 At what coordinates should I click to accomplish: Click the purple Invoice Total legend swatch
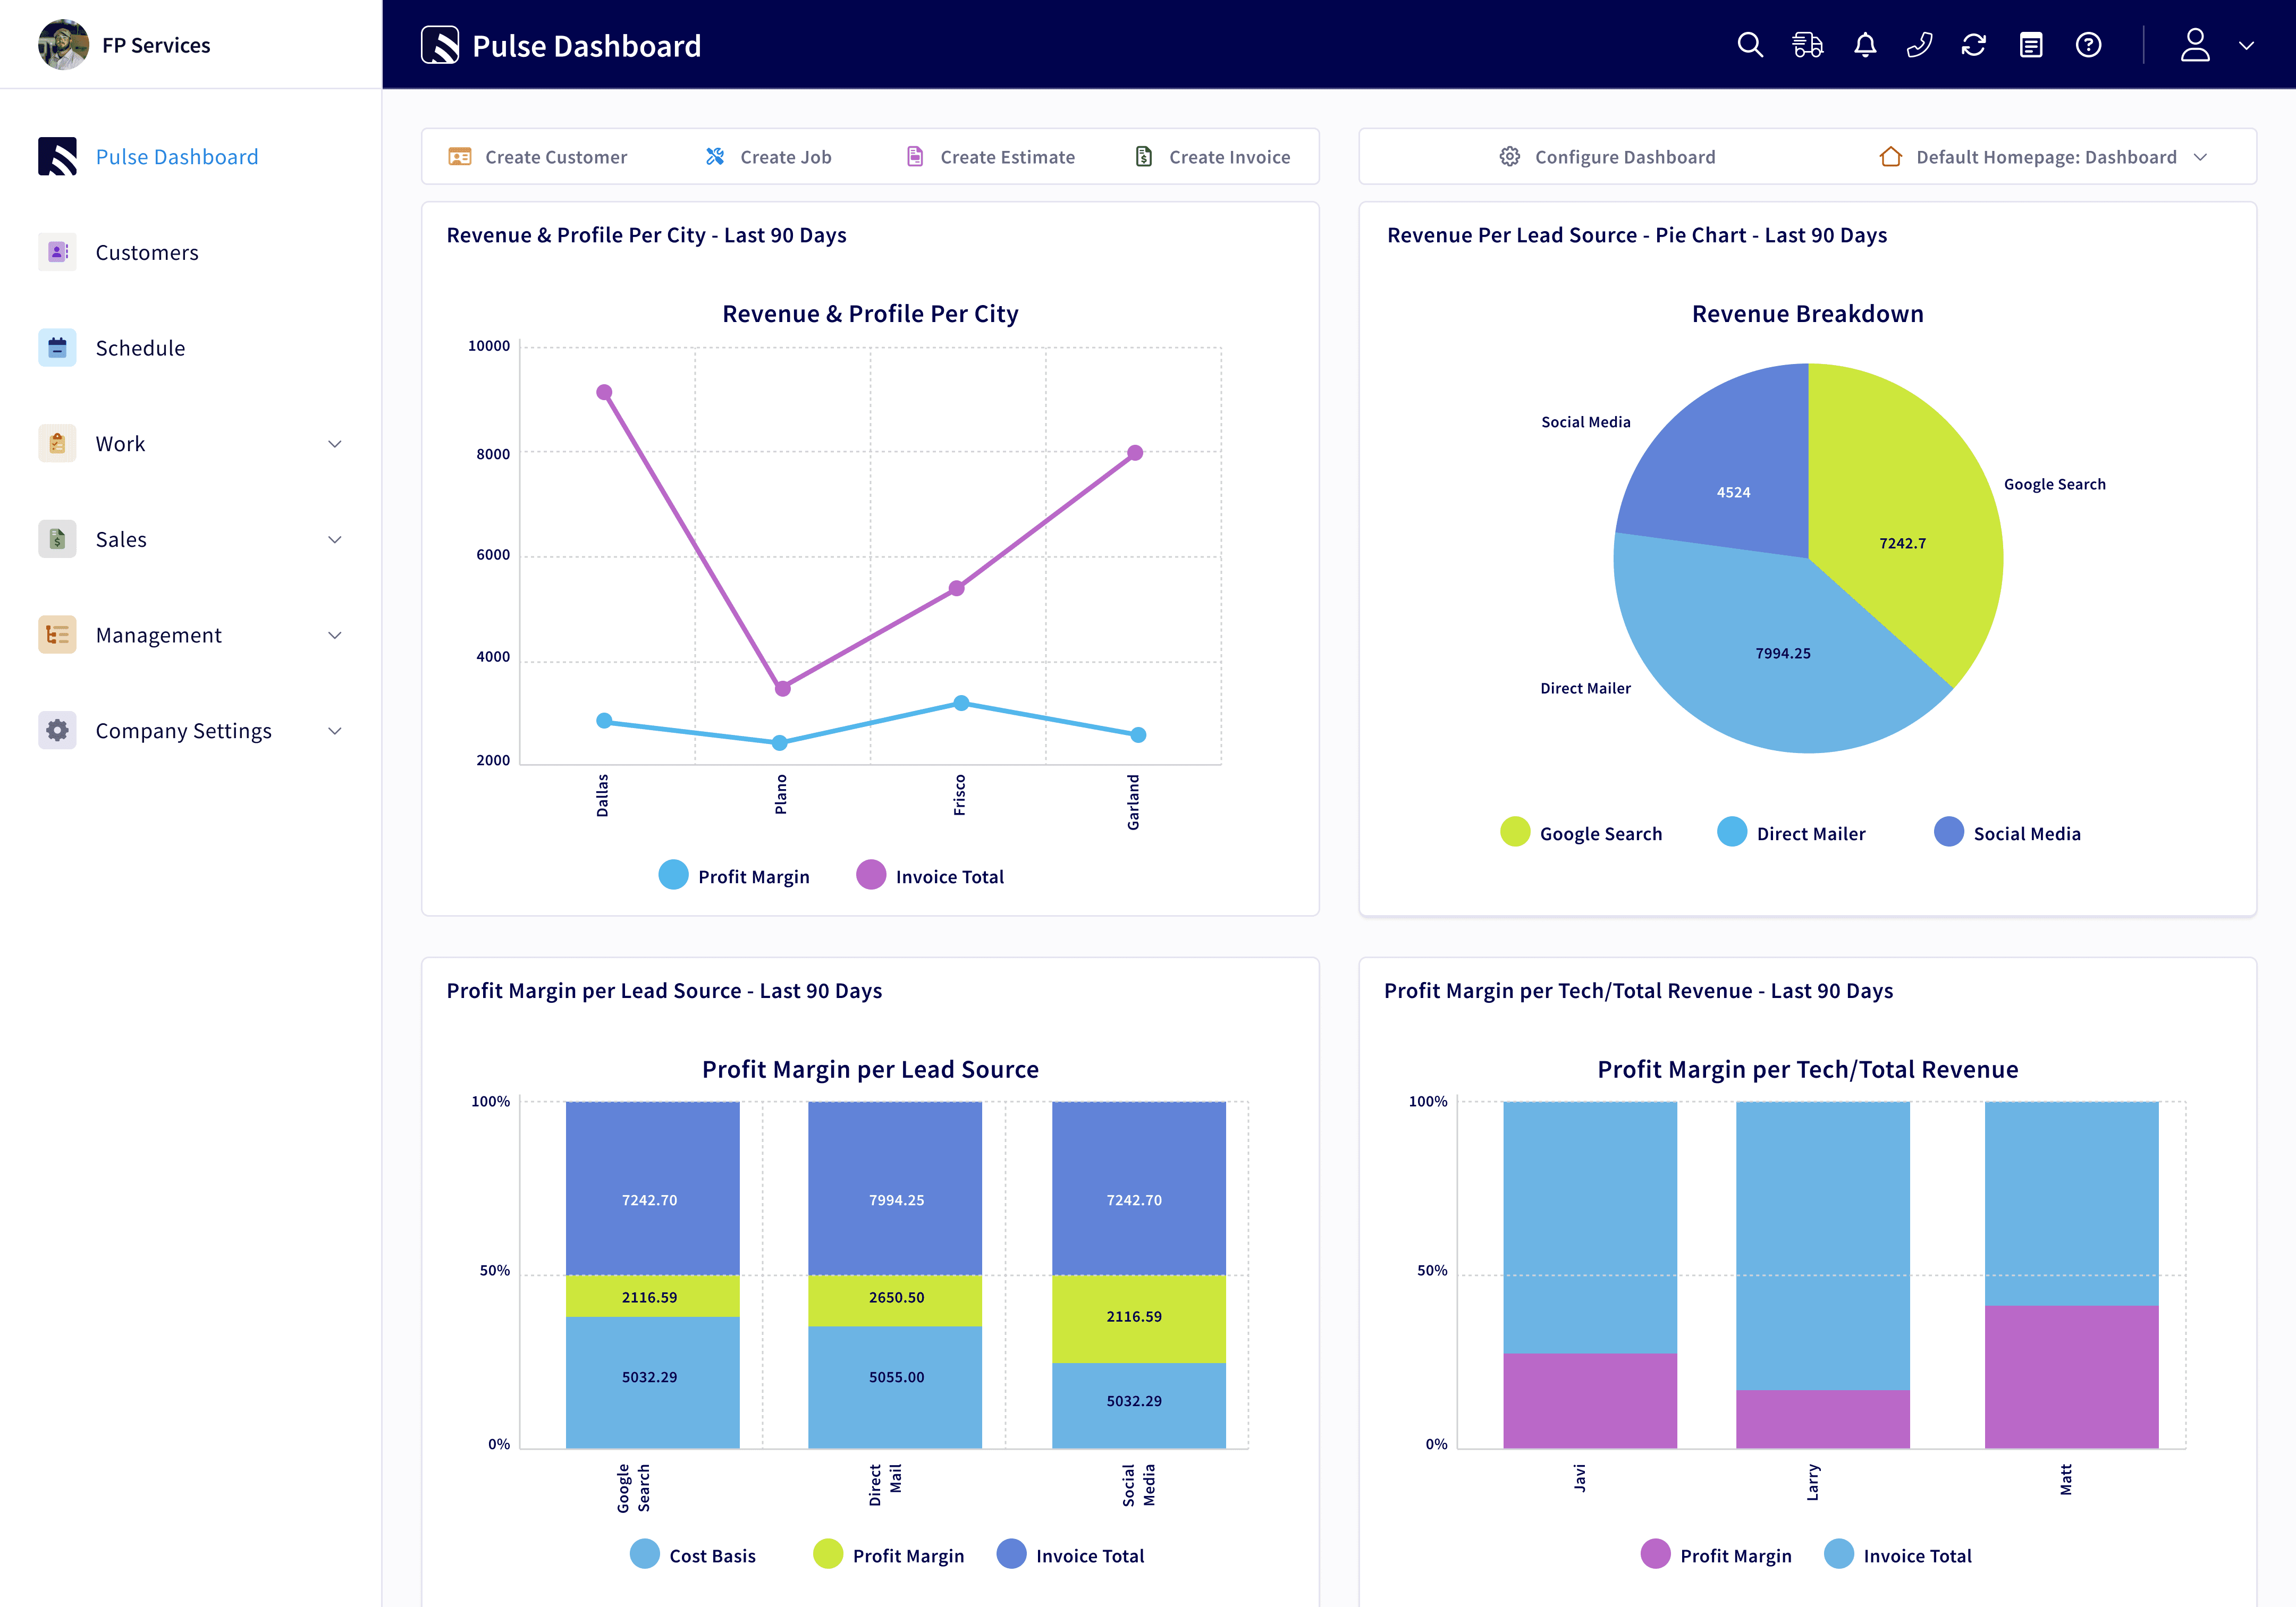pos(871,875)
